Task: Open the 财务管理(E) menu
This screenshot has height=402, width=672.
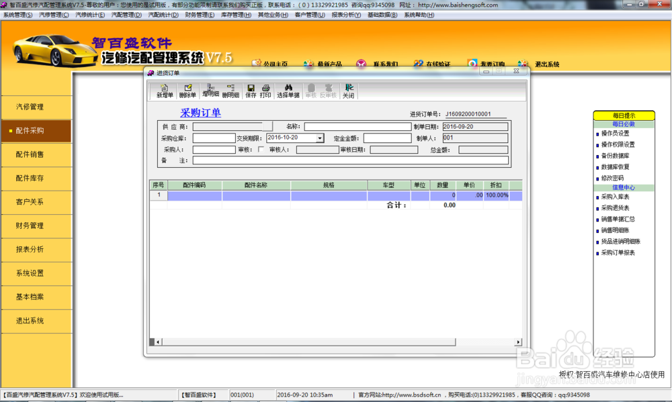Action: (200, 15)
